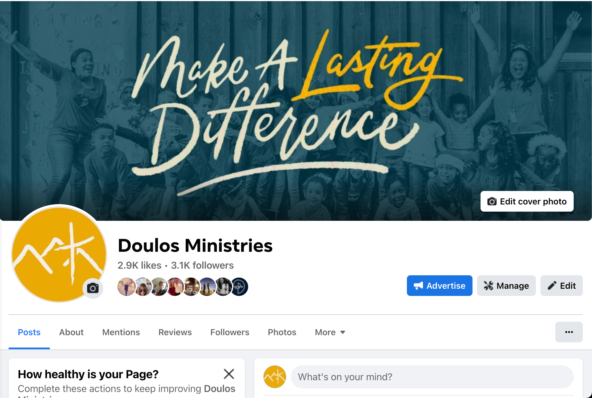Open the 3.1K followers link

[202, 265]
